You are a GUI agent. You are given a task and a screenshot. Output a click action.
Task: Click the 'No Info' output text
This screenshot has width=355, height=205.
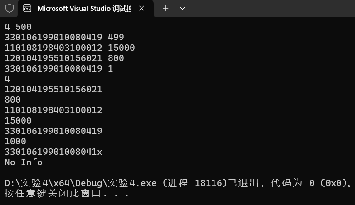24,162
